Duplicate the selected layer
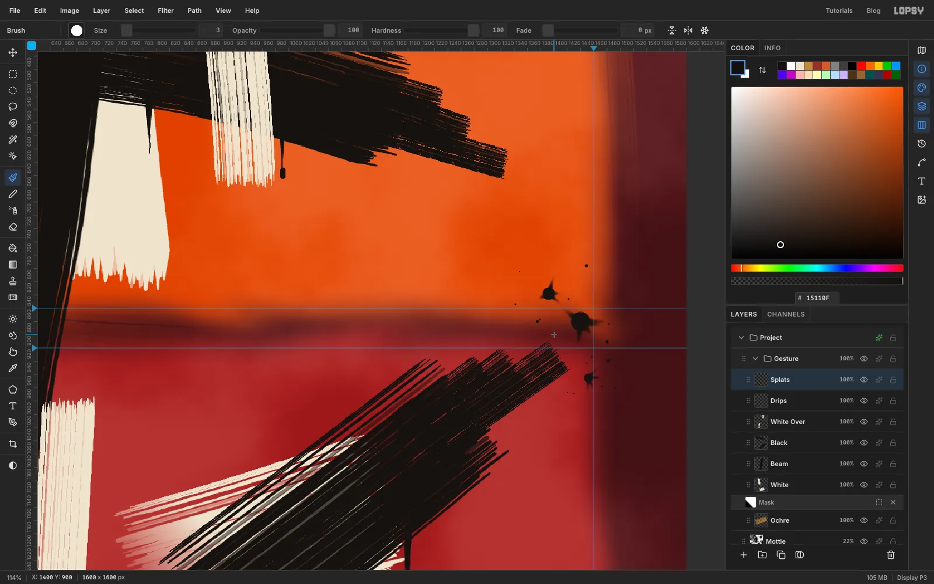934x584 pixels. click(781, 555)
